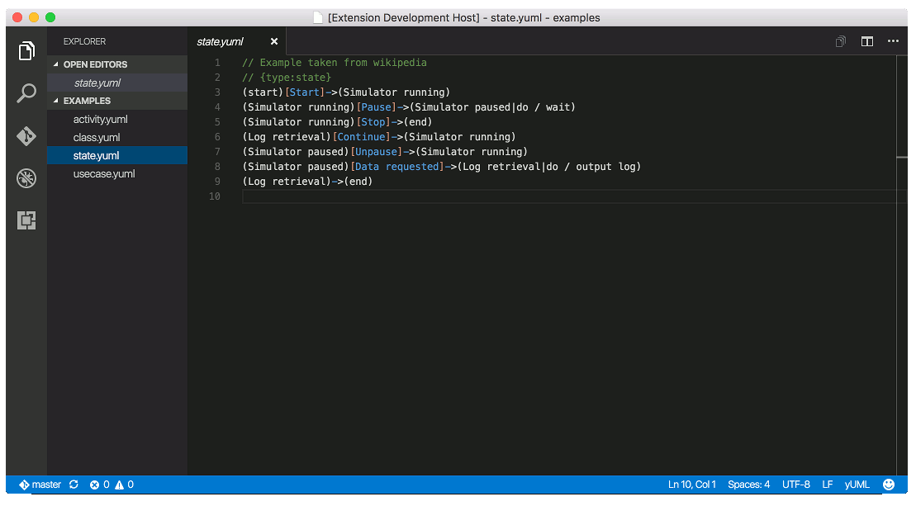Select state.yuml in Examples folder
The height and width of the screenshot is (506, 916).
[116, 155]
